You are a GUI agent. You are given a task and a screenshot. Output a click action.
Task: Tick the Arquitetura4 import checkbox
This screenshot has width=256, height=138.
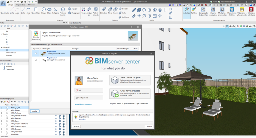tap(36, 60)
